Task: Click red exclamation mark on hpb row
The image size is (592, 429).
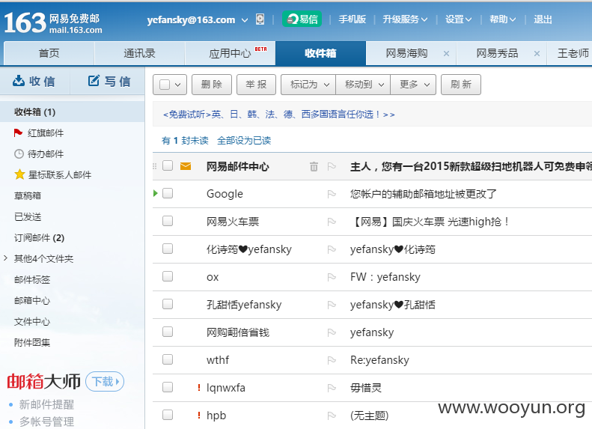Action: point(199,416)
